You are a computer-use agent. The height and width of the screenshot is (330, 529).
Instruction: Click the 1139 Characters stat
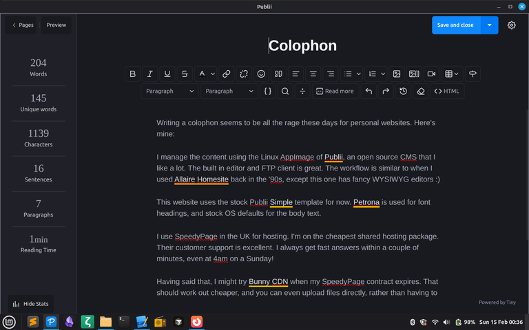click(x=39, y=138)
